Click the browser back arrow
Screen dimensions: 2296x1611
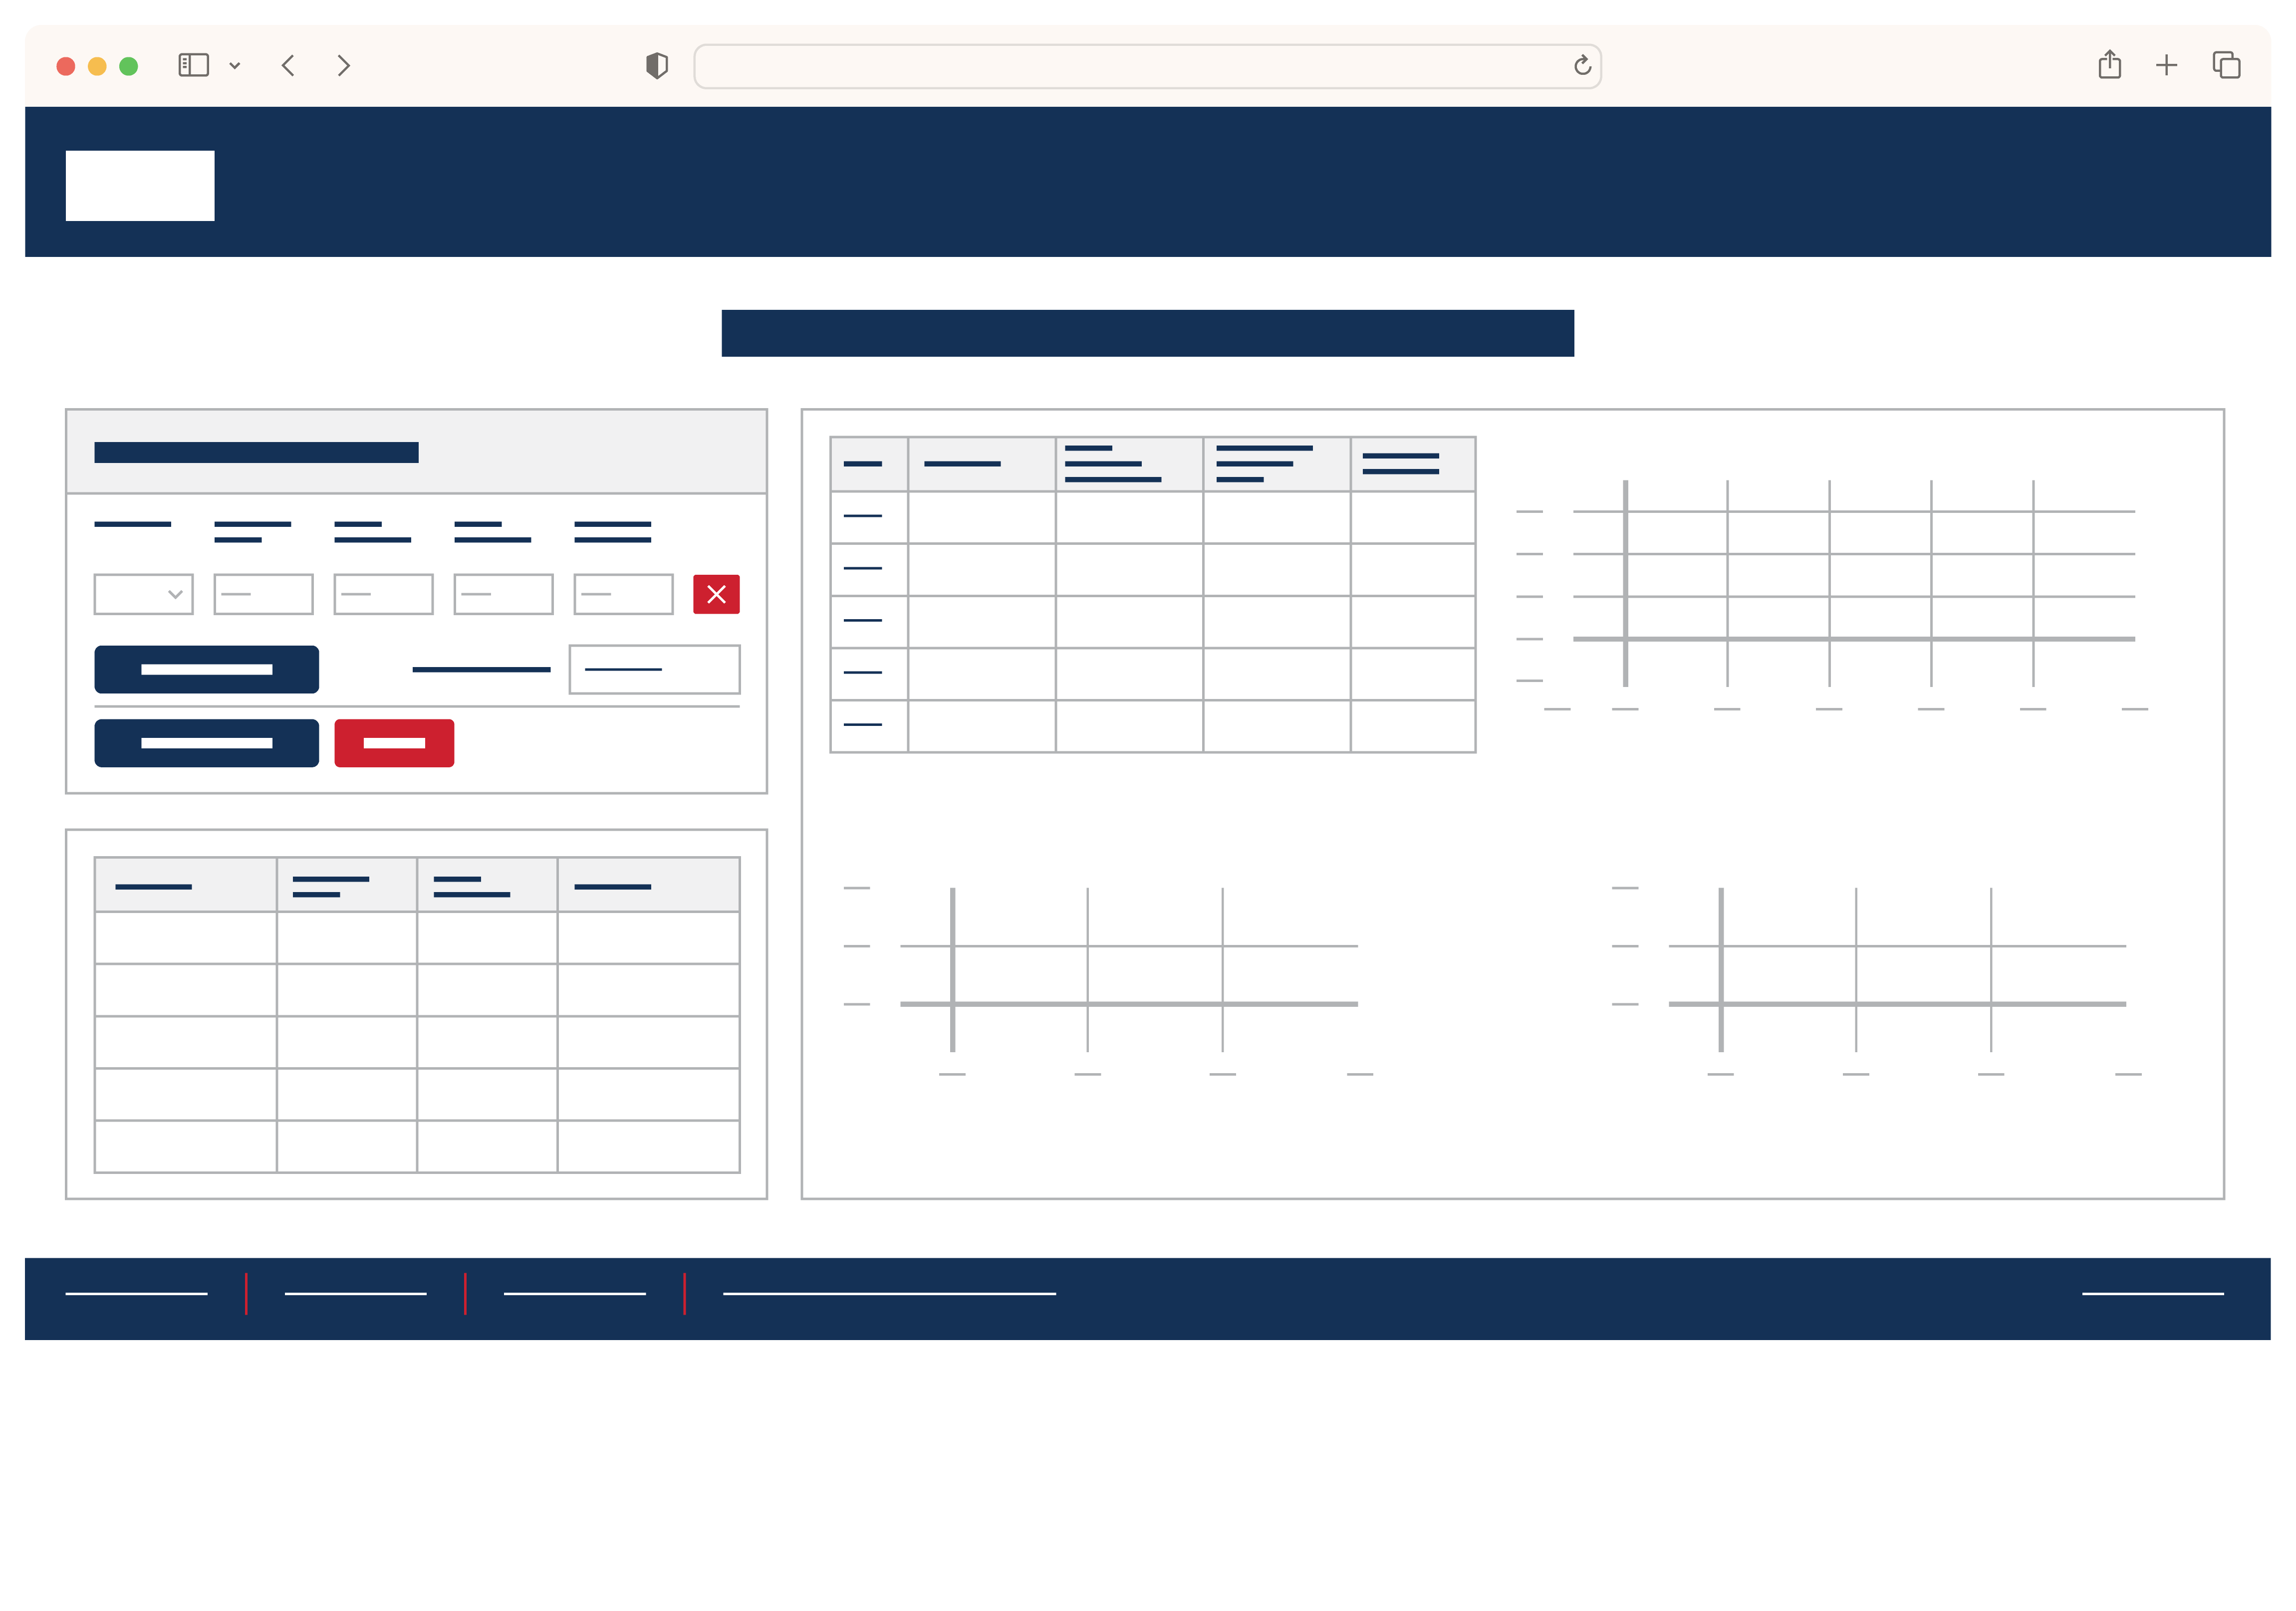[x=288, y=66]
